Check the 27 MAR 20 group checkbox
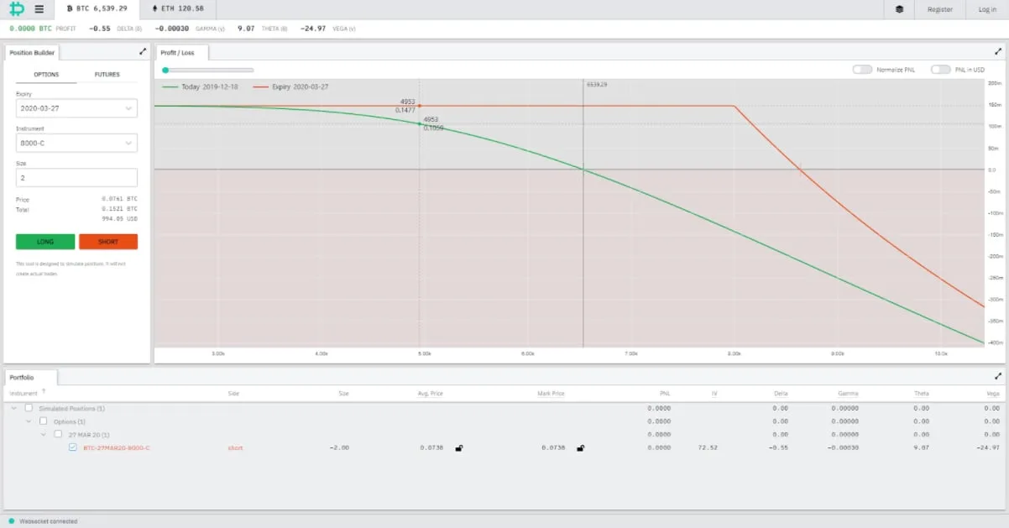Viewport: 1009px width, 528px height. click(x=58, y=435)
